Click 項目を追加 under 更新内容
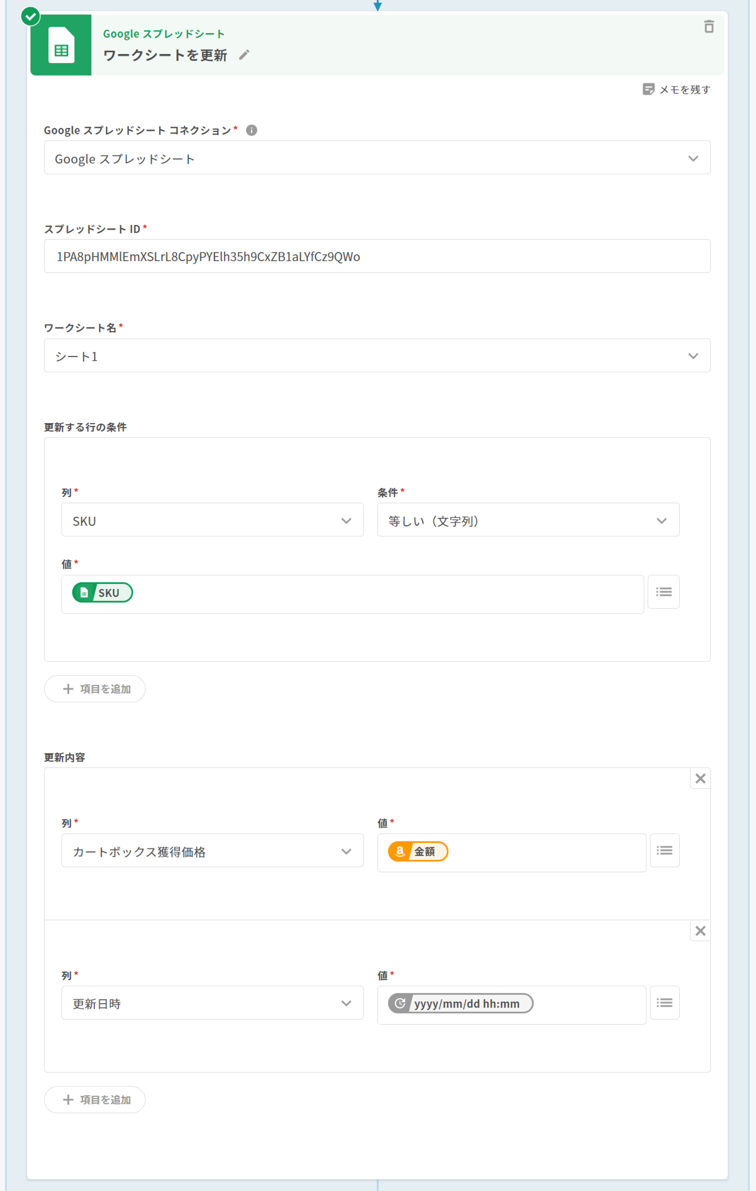756x1191 pixels. pyautogui.click(x=95, y=1099)
